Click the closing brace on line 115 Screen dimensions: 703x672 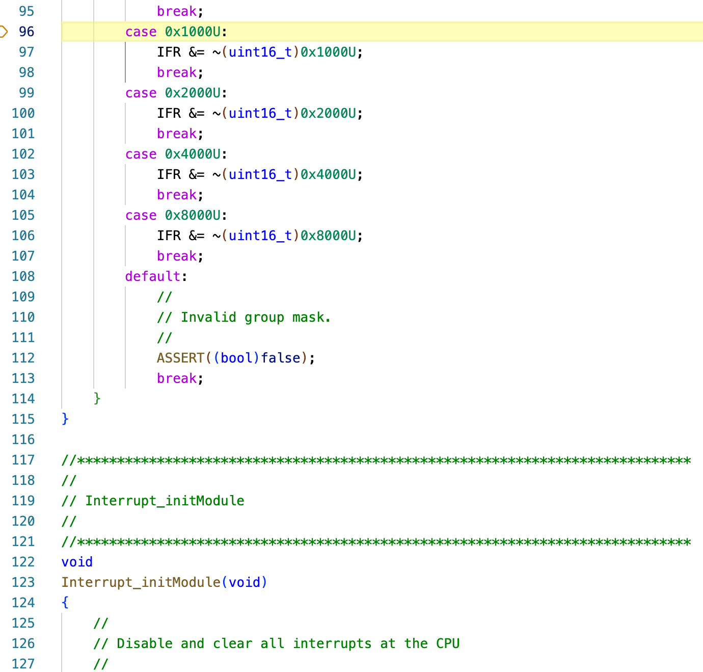pos(65,419)
